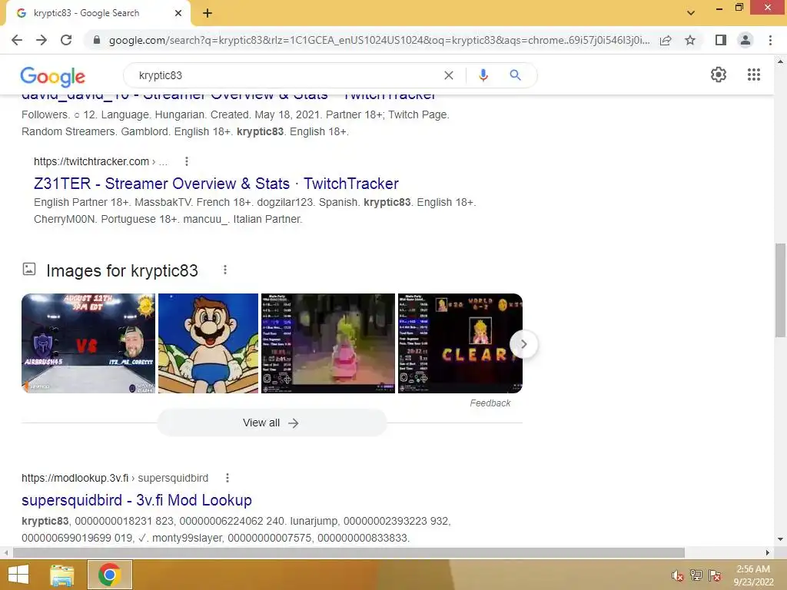The image size is (787, 590).
Task: Open the Peach speedrun gameplay thumbnail
Action: click(x=328, y=343)
